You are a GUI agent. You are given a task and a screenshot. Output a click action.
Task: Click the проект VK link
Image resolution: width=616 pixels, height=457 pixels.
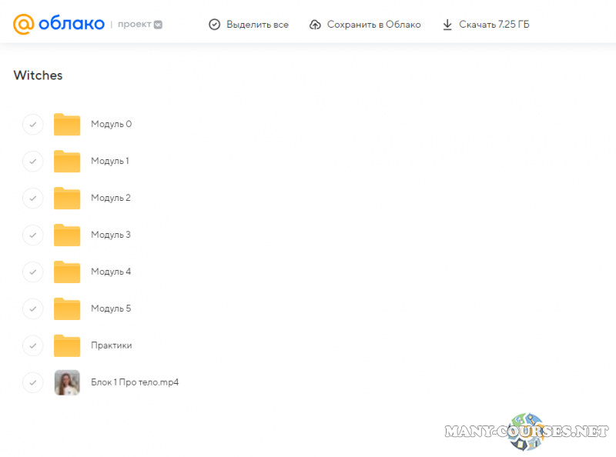pyautogui.click(x=139, y=25)
